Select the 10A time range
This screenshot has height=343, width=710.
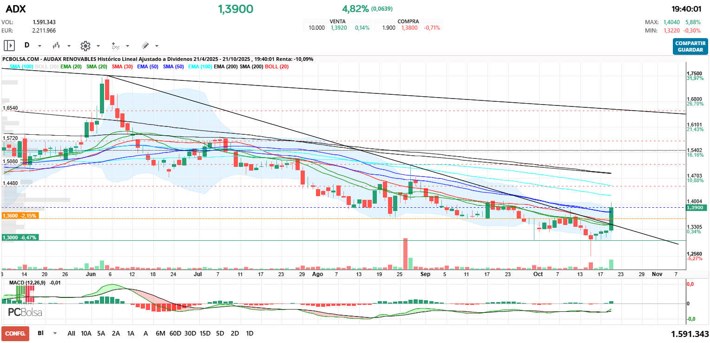[x=86, y=333]
